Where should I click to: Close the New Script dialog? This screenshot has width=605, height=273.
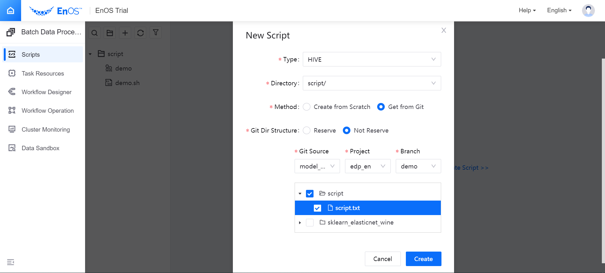(x=444, y=30)
